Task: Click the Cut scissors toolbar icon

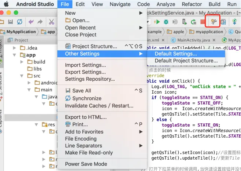Action: point(52,22)
